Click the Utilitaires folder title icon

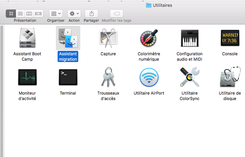point(149,5)
